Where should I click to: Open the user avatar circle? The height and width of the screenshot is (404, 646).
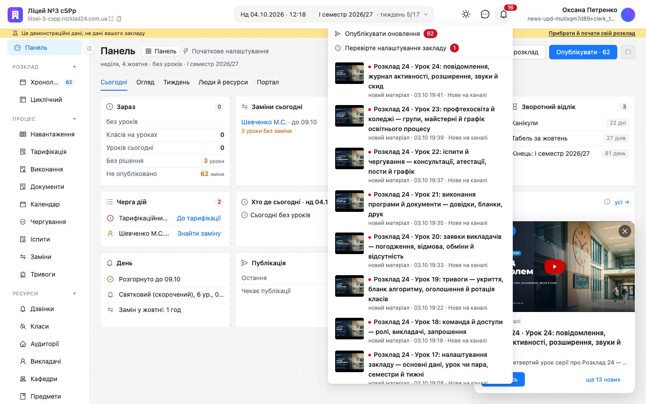(628, 14)
